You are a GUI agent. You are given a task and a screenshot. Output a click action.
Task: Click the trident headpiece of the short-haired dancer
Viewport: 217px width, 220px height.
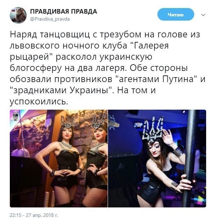point(98,120)
